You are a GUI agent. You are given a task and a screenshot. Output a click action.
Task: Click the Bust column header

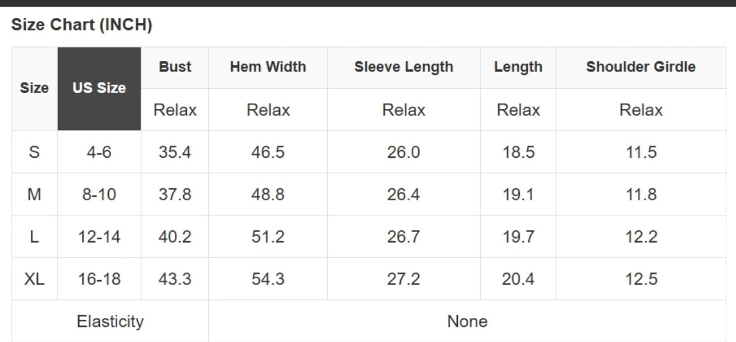[175, 67]
